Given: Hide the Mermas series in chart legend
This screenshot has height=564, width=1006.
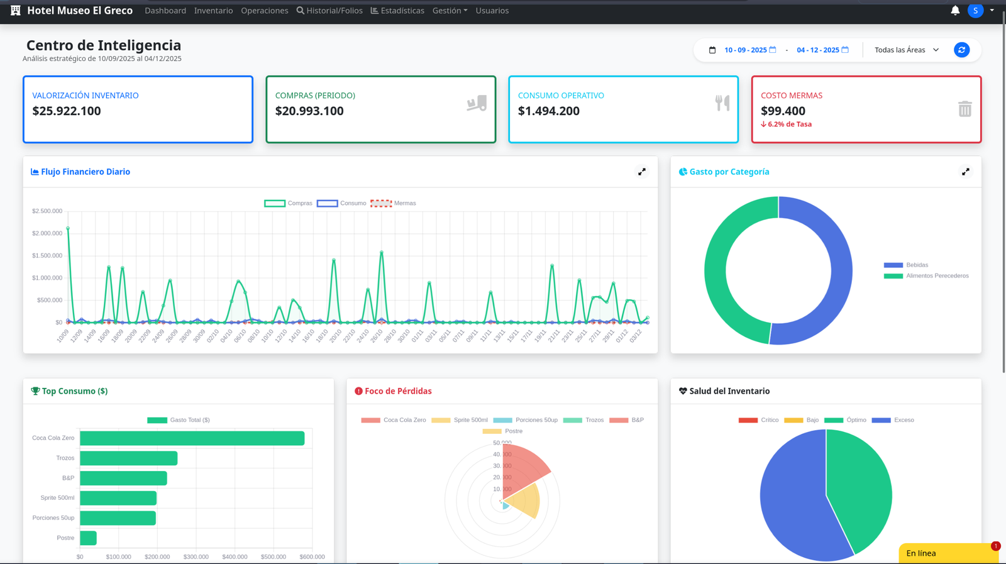Looking at the screenshot, I should (381, 203).
